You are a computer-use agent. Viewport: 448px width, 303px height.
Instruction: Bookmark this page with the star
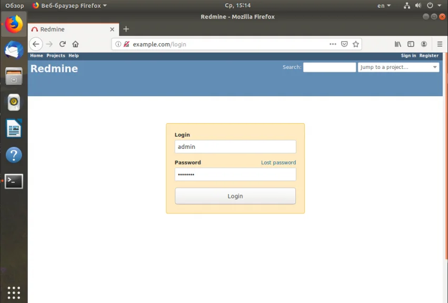356,44
